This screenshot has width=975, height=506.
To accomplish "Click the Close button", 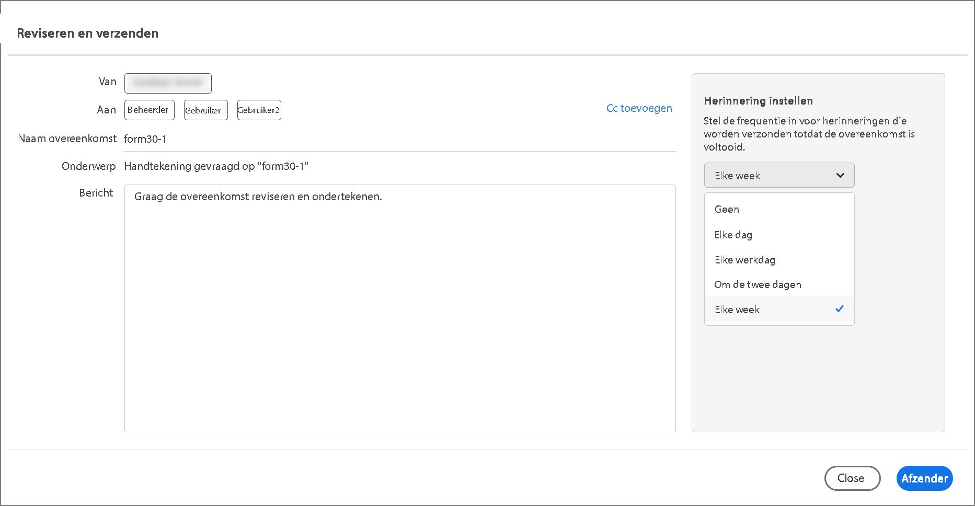I will [x=852, y=478].
